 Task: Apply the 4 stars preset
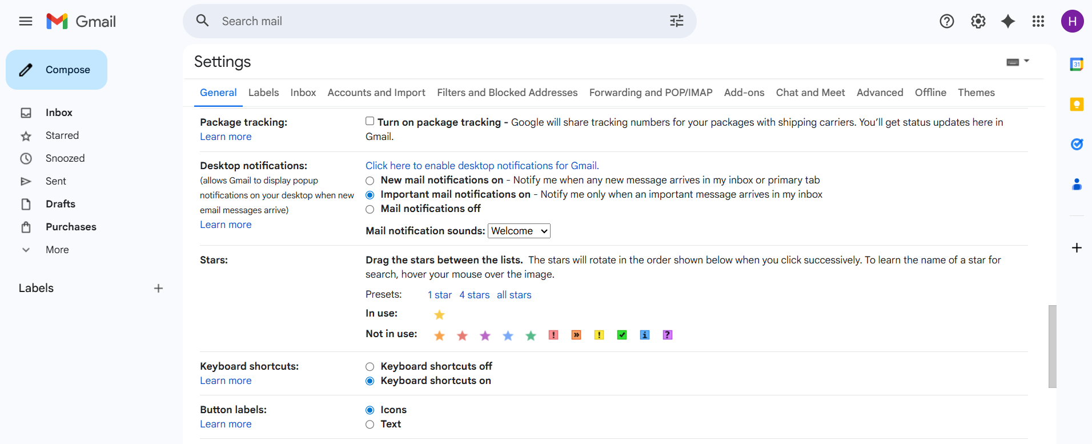pyautogui.click(x=475, y=295)
